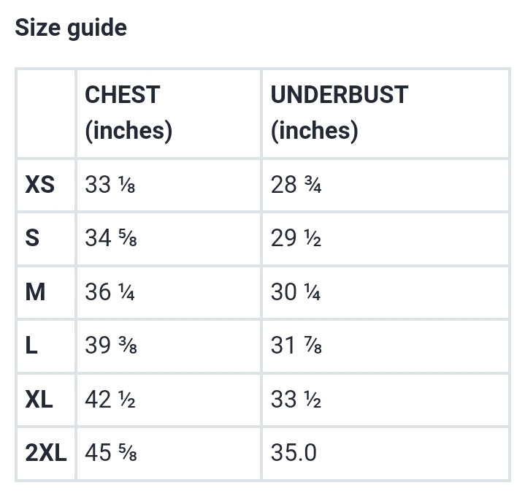Select M chest value 36 ¼
Screen dimensions: 525x496
110,291
